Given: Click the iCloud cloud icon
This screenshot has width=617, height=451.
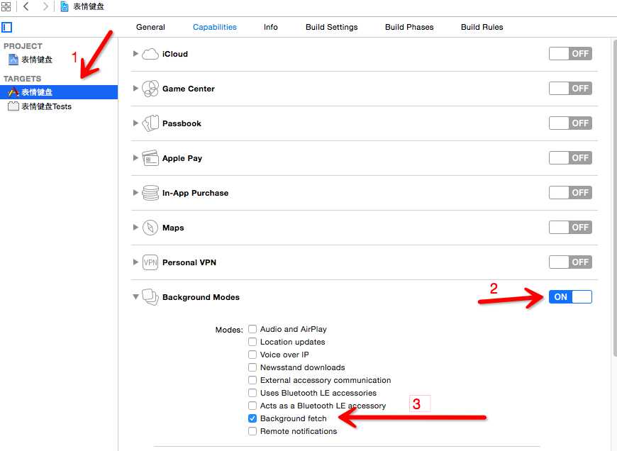Looking at the screenshot, I should pos(150,54).
